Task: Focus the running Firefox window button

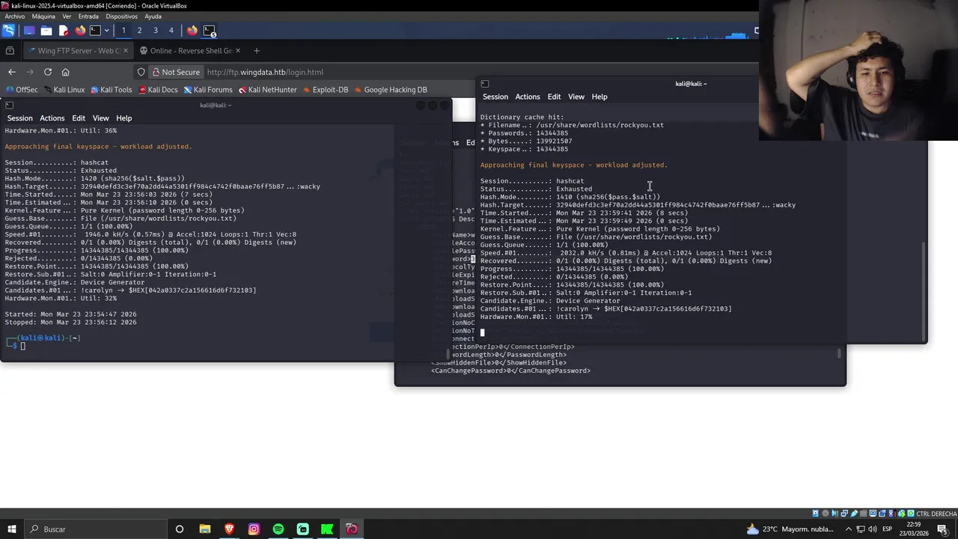Action: 192,31
